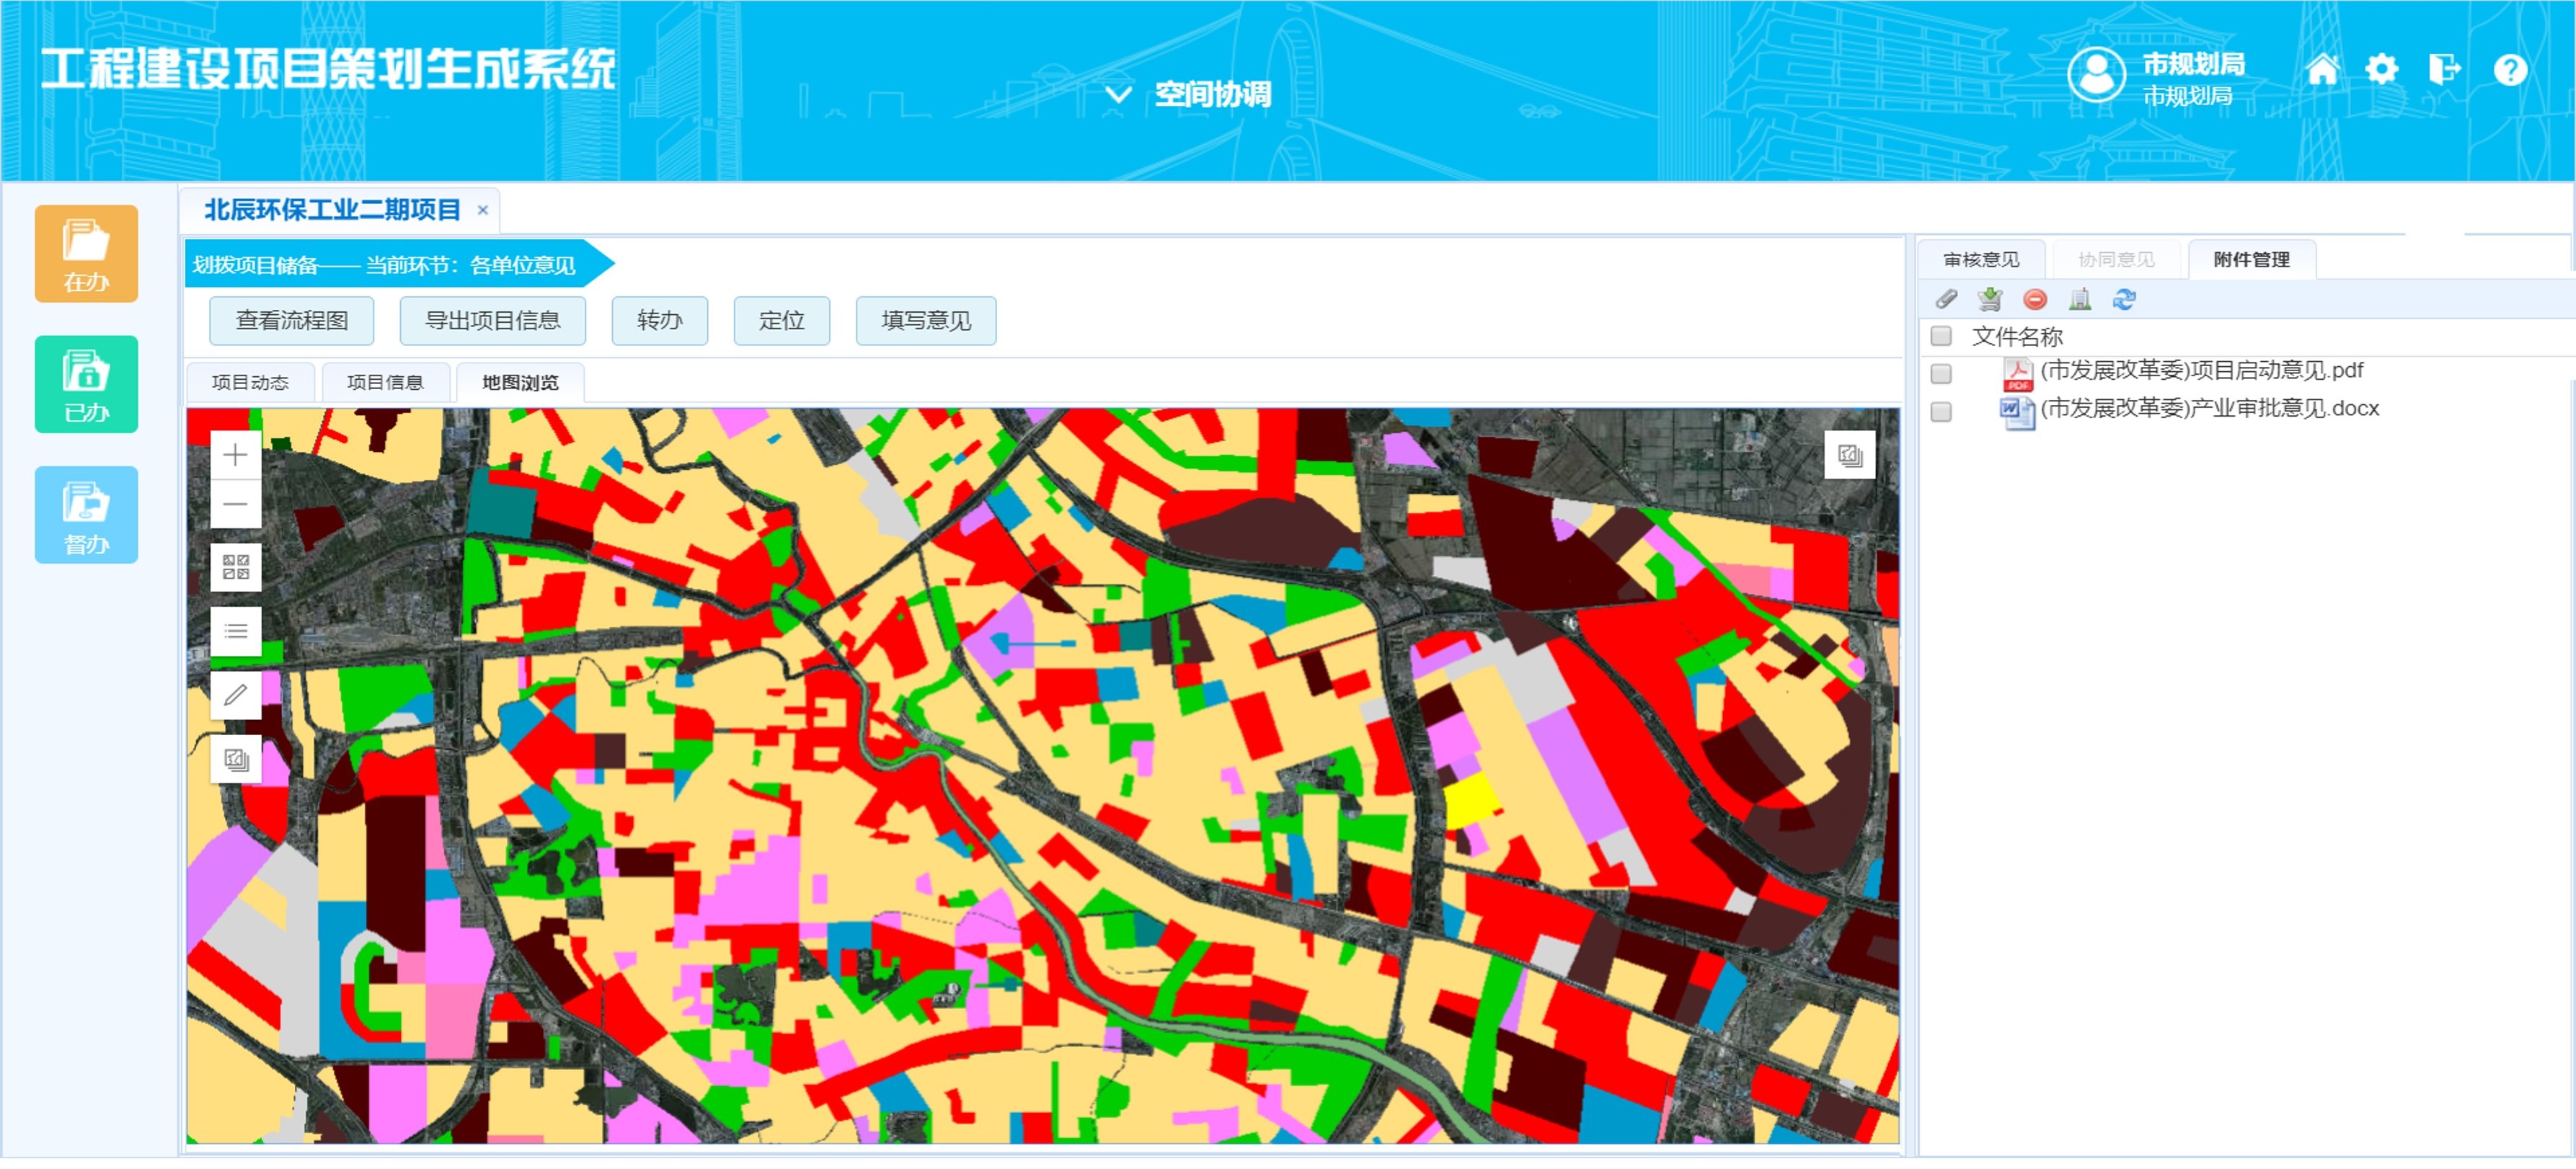Click the basemap switcher icon at map top-right
This screenshot has width=2576, height=1169.
[x=1850, y=453]
